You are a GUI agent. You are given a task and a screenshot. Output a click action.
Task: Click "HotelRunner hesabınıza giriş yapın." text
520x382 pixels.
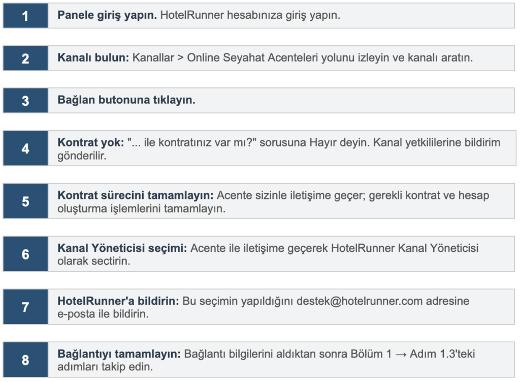[250, 15]
